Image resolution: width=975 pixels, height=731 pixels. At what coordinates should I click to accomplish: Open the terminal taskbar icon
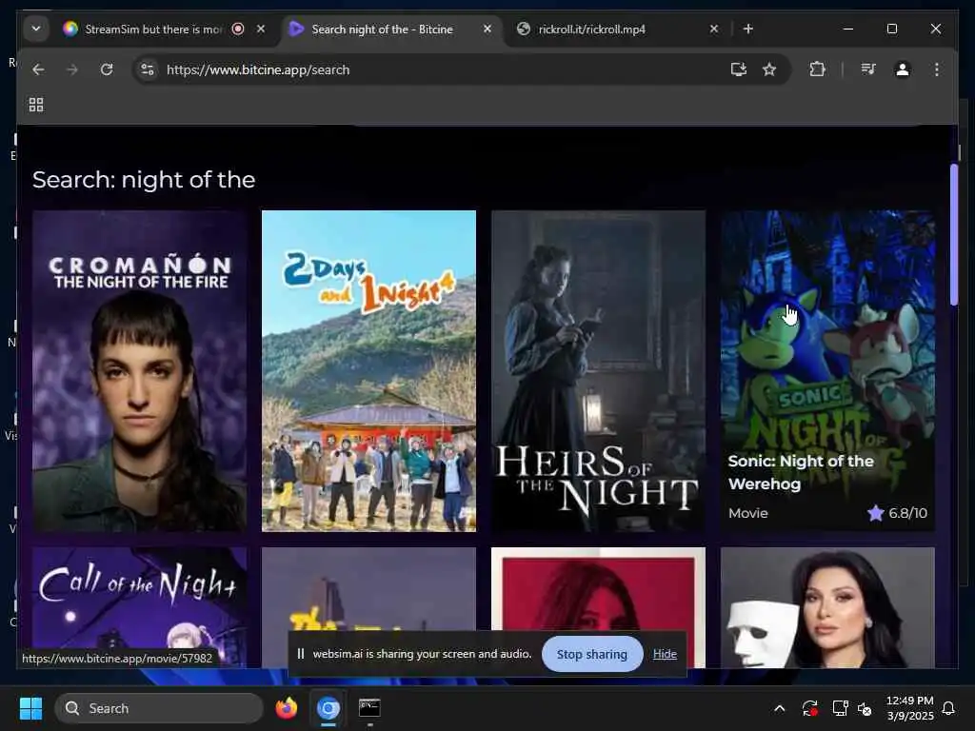click(369, 708)
